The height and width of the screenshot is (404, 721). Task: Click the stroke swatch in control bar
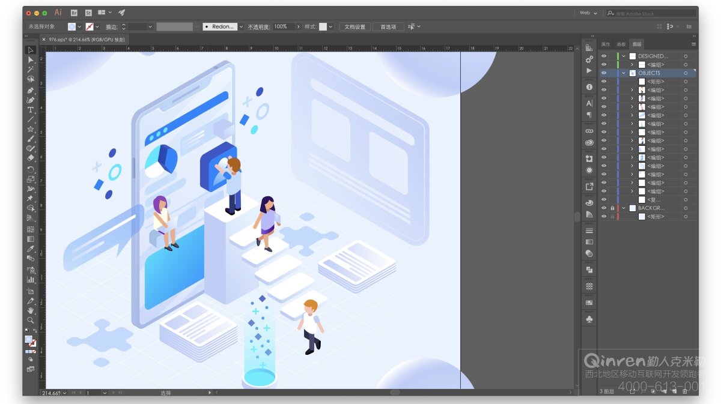tap(90, 27)
